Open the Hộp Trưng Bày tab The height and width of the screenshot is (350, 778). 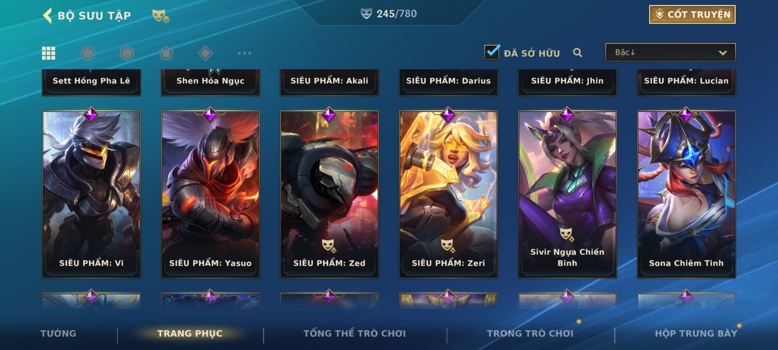pos(696,333)
